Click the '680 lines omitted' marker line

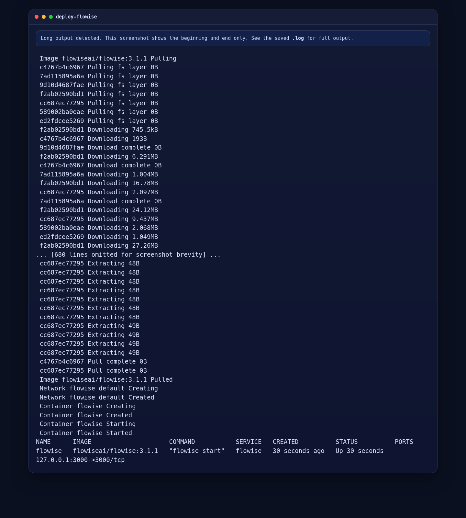128,255
